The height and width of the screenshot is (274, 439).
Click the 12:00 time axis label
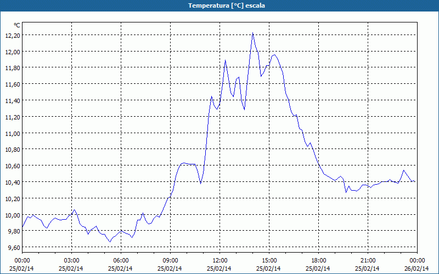[220, 261]
